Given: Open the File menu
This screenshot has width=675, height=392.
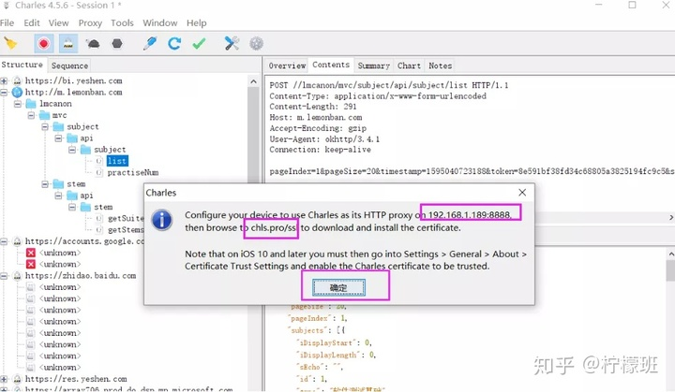Looking at the screenshot, I should pyautogui.click(x=7, y=22).
